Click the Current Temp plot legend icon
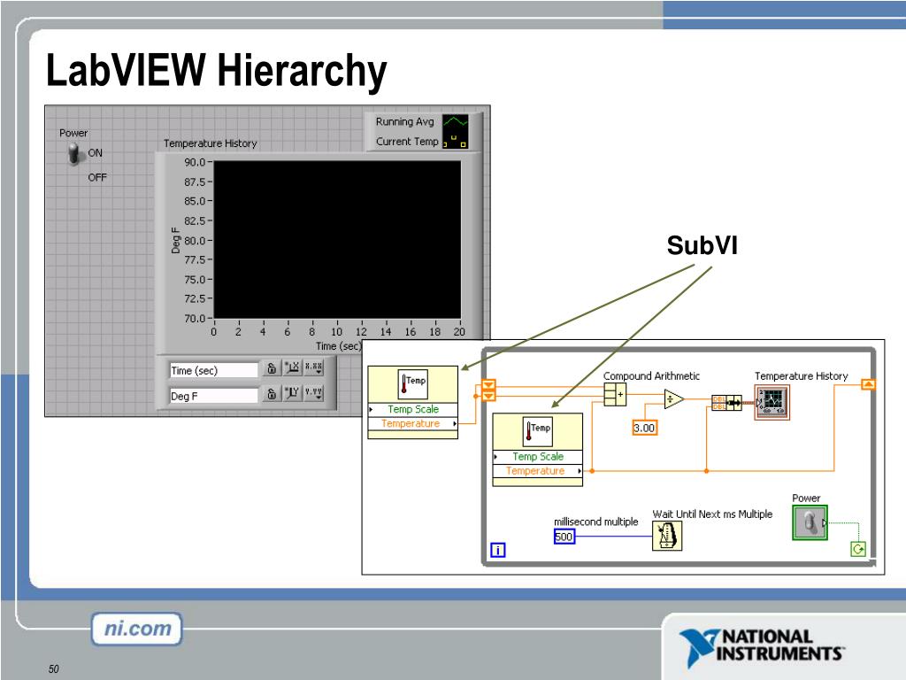Screen dimensions: 906x680 click(456, 141)
